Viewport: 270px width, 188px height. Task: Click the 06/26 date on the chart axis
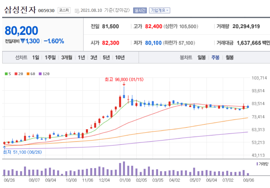[x=9, y=180]
